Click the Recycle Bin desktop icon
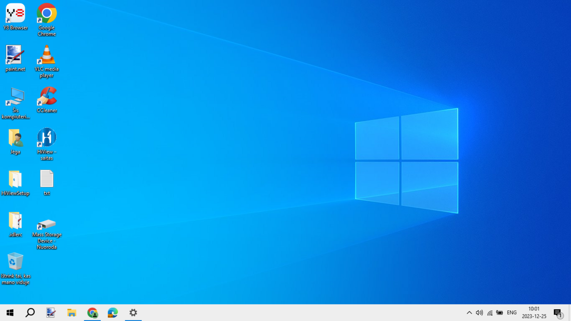 coord(15,262)
